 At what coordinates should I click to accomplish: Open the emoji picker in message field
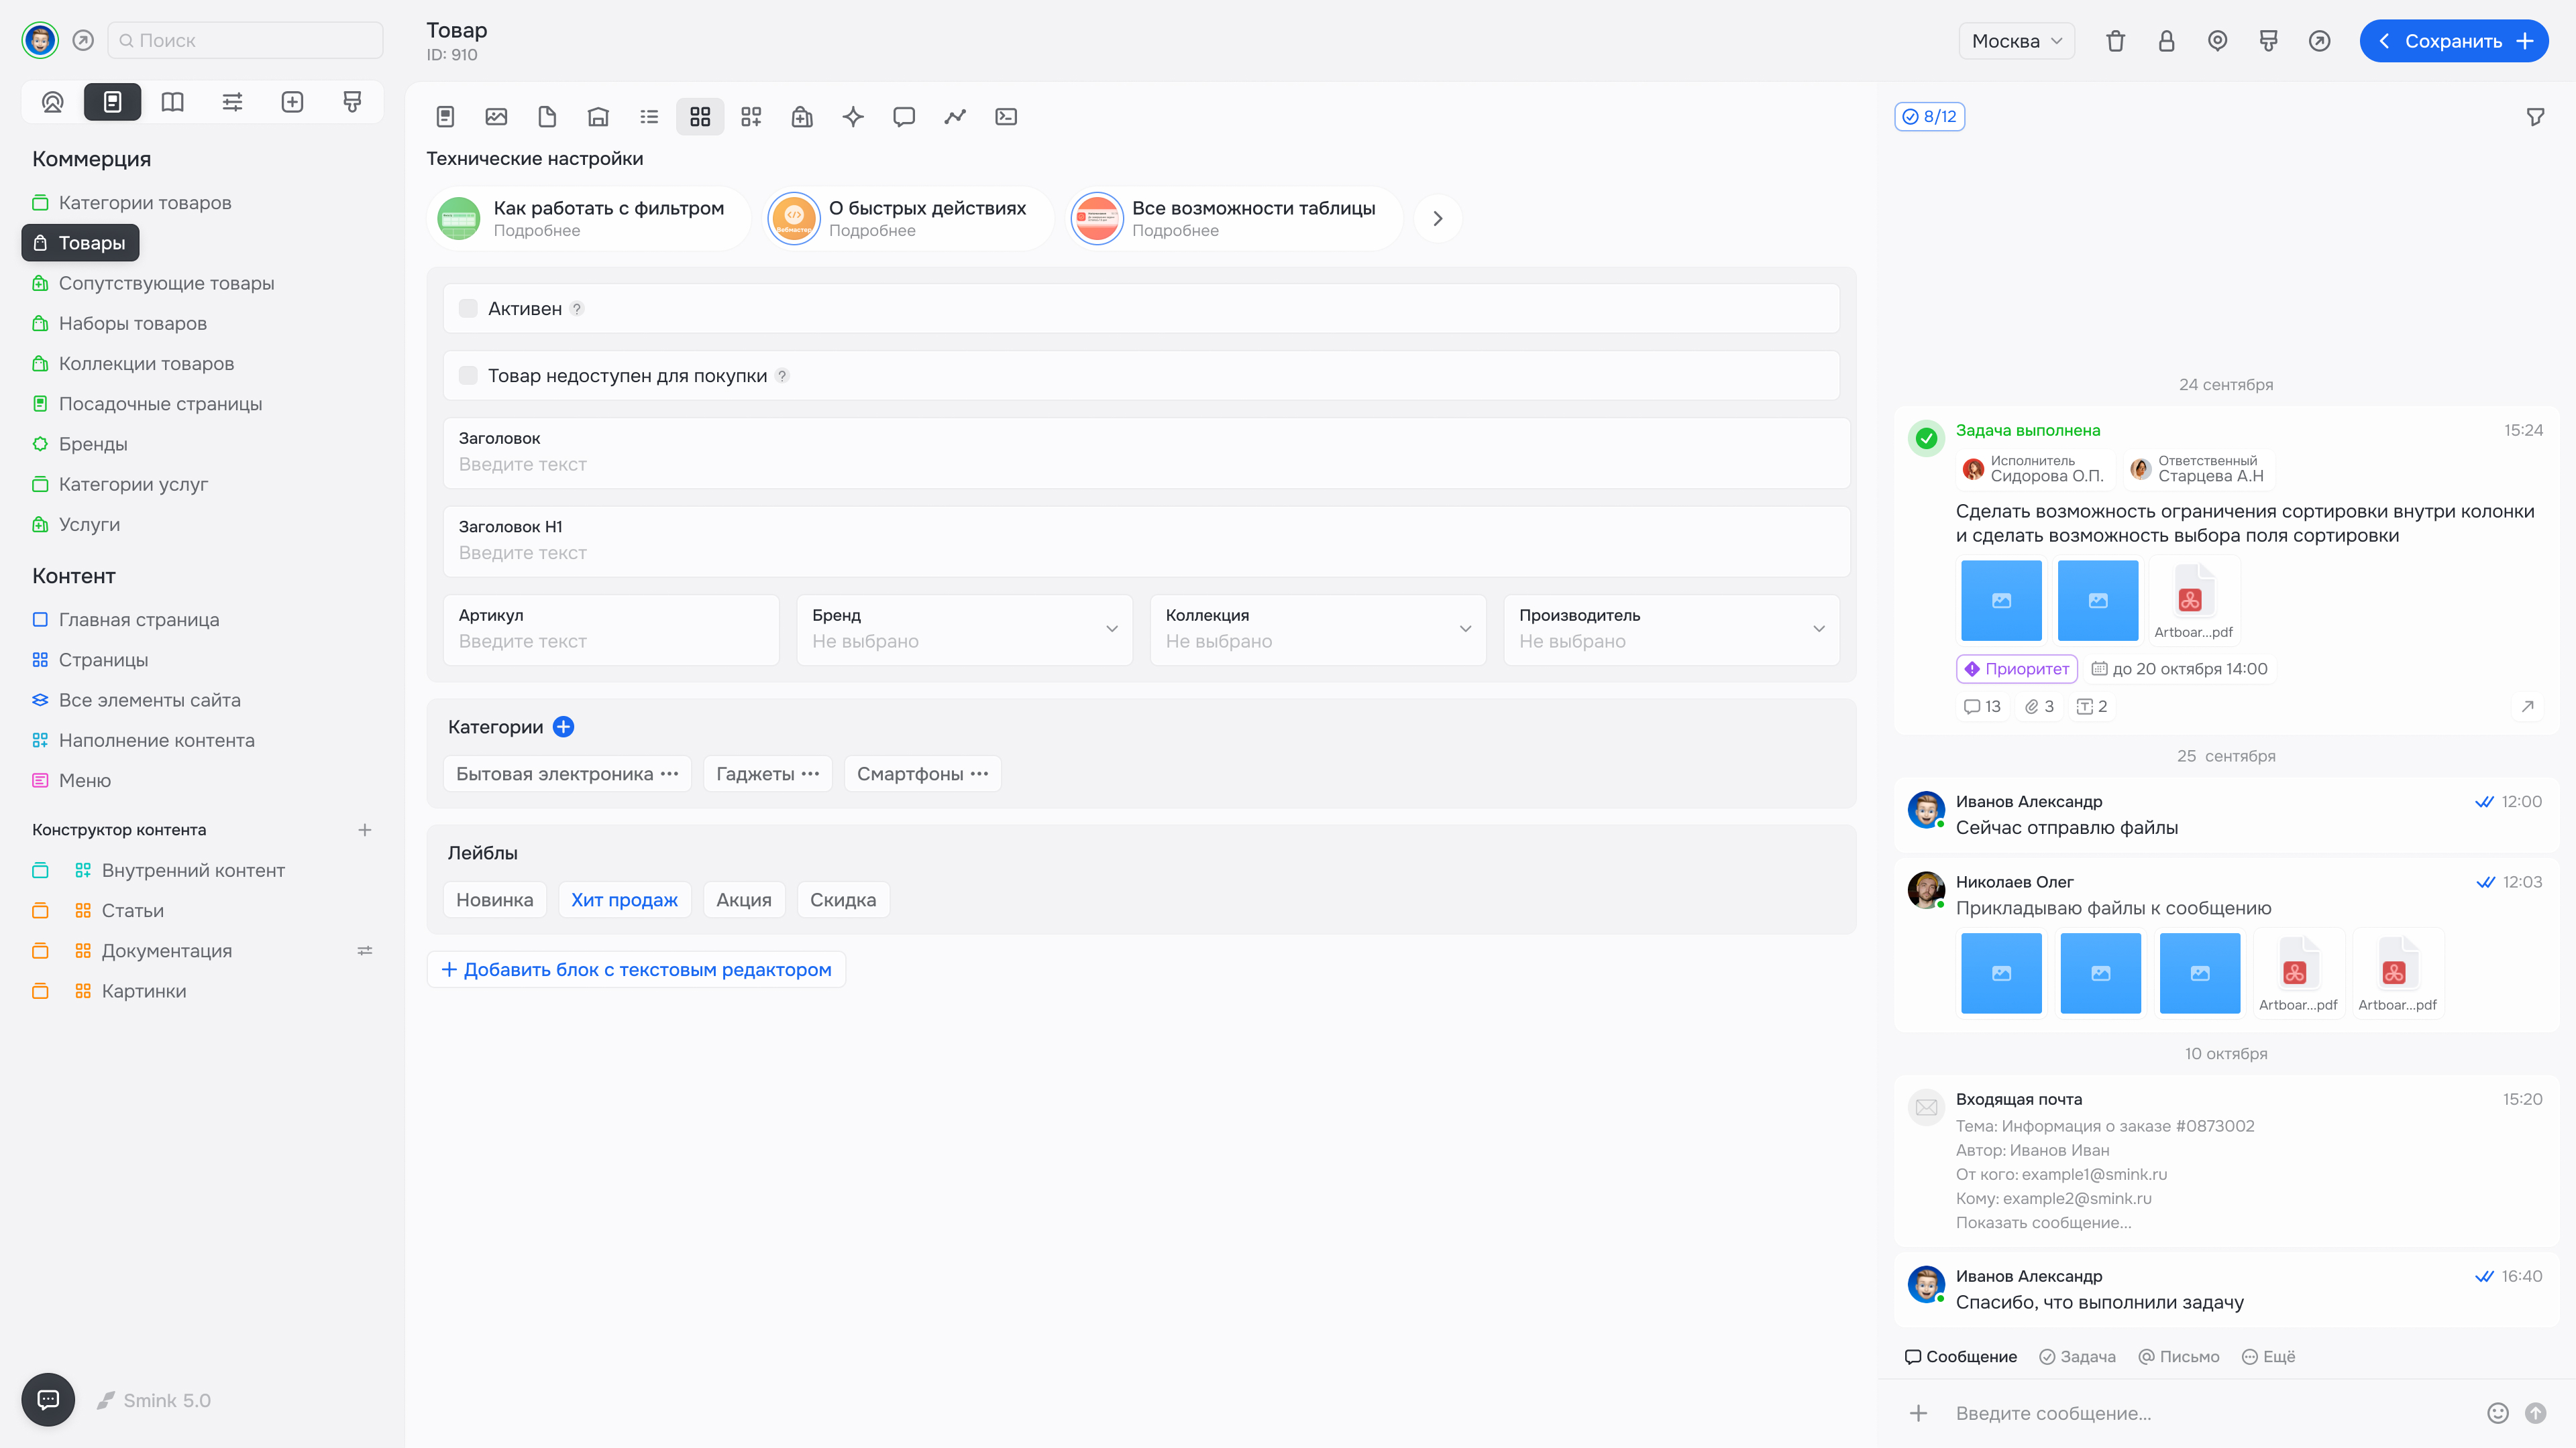coord(2497,1412)
